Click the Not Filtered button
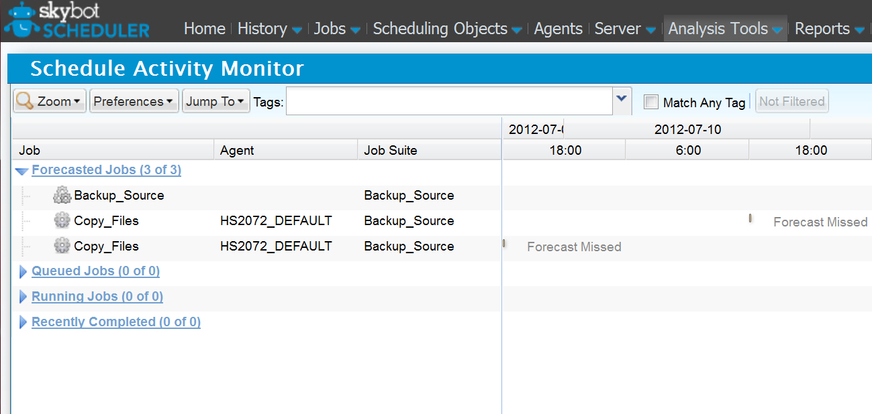 point(792,102)
